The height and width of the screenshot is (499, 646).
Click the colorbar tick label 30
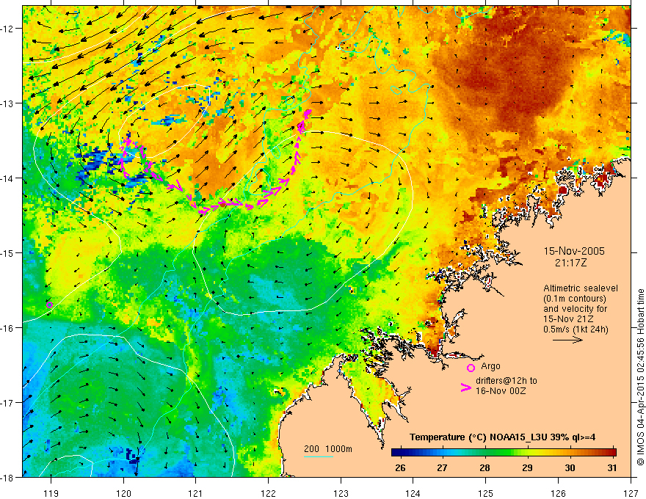(570, 467)
